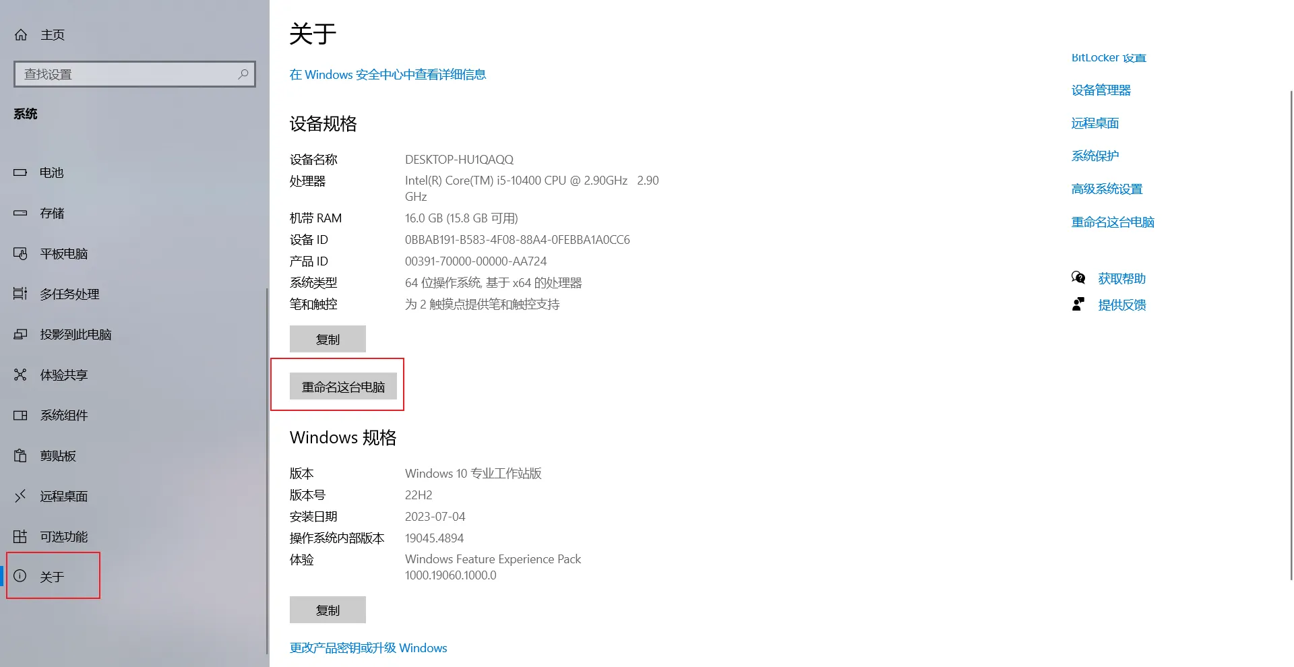Open Projecting to this PC (投影到此电脑)
1294x667 pixels.
[75, 334]
